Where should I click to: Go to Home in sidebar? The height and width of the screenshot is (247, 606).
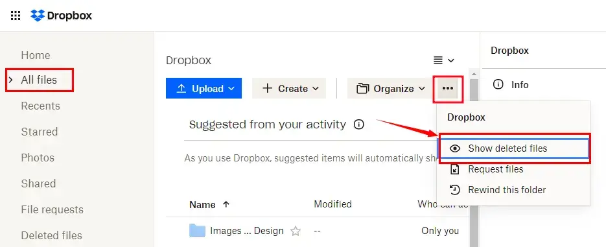36,55
